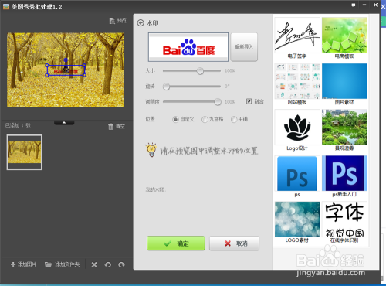The height and width of the screenshot is (286, 386).
Task: Open the feedback icon in title bar
Action: (x=354, y=5)
